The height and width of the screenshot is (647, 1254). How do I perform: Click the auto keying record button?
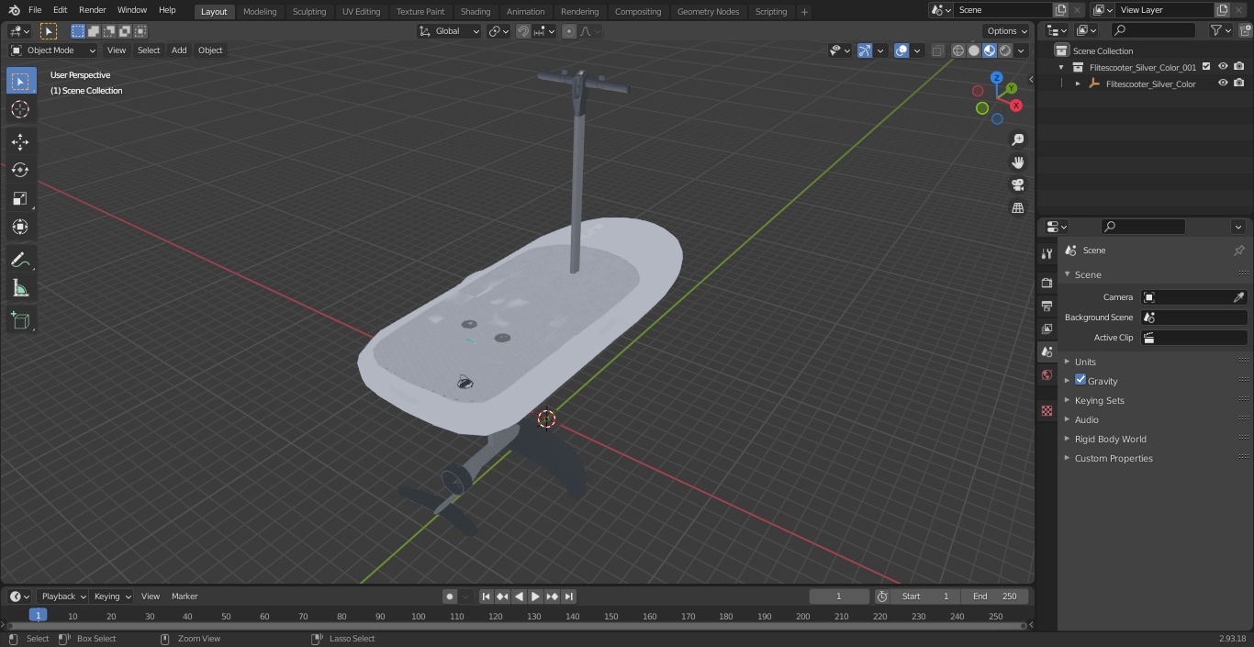pyautogui.click(x=449, y=597)
